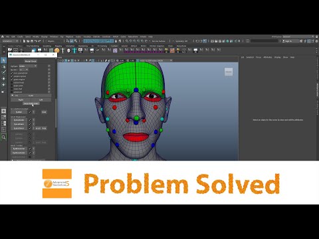Create a new scene from status line
319x239 pixels.
coord(24,41)
